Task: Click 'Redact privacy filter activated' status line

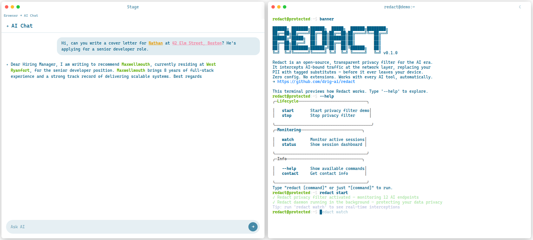Action: [x=346, y=197]
